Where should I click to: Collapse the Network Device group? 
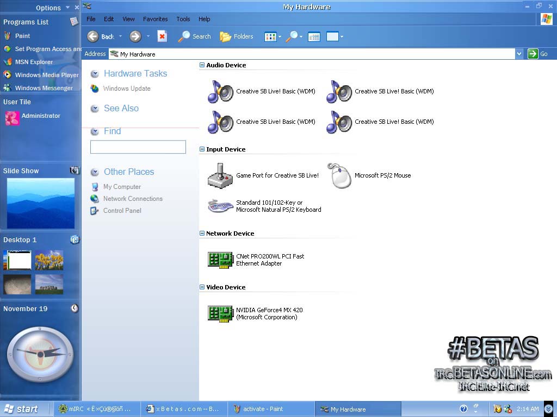click(202, 233)
